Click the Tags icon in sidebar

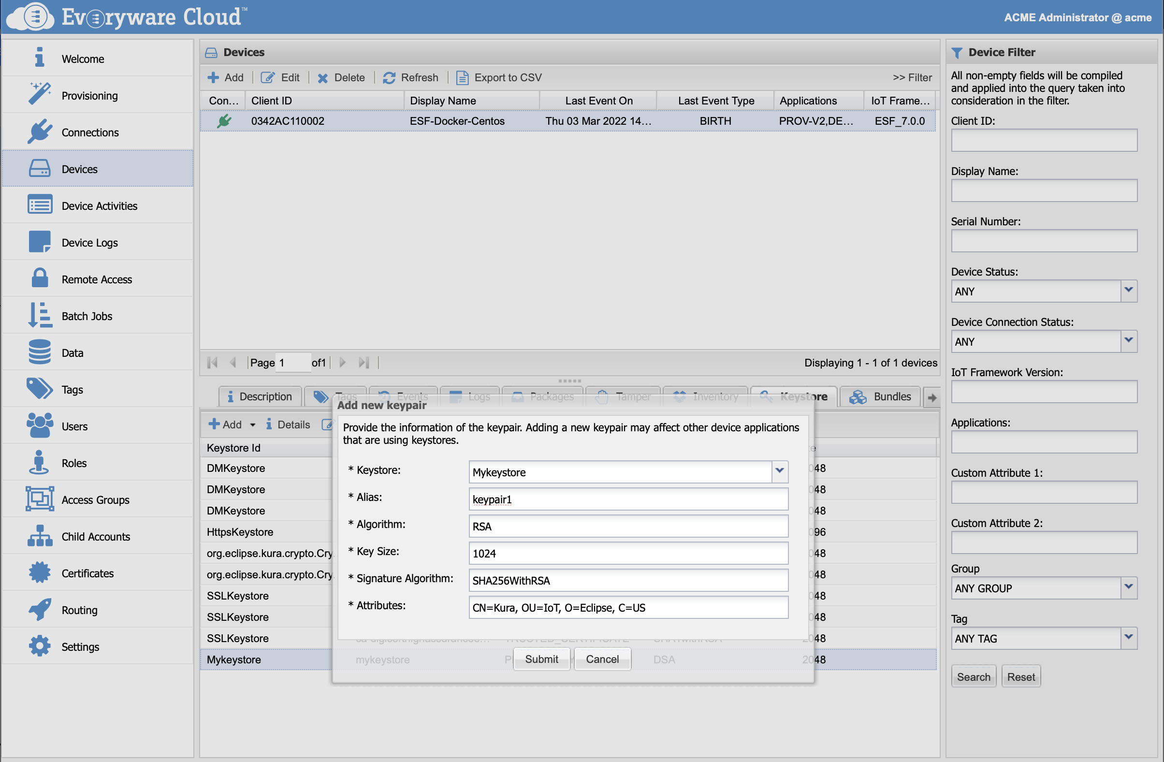pos(40,389)
